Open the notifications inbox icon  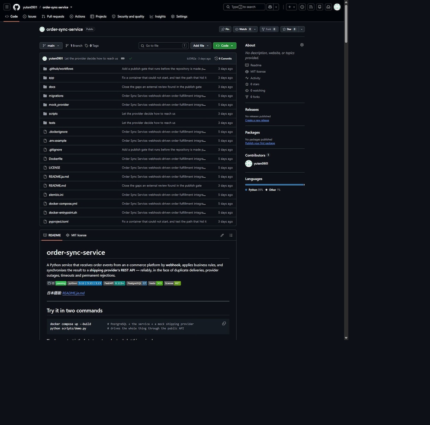(328, 7)
